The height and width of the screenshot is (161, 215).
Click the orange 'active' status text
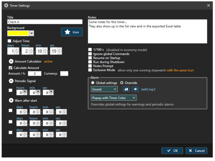pos(48,61)
